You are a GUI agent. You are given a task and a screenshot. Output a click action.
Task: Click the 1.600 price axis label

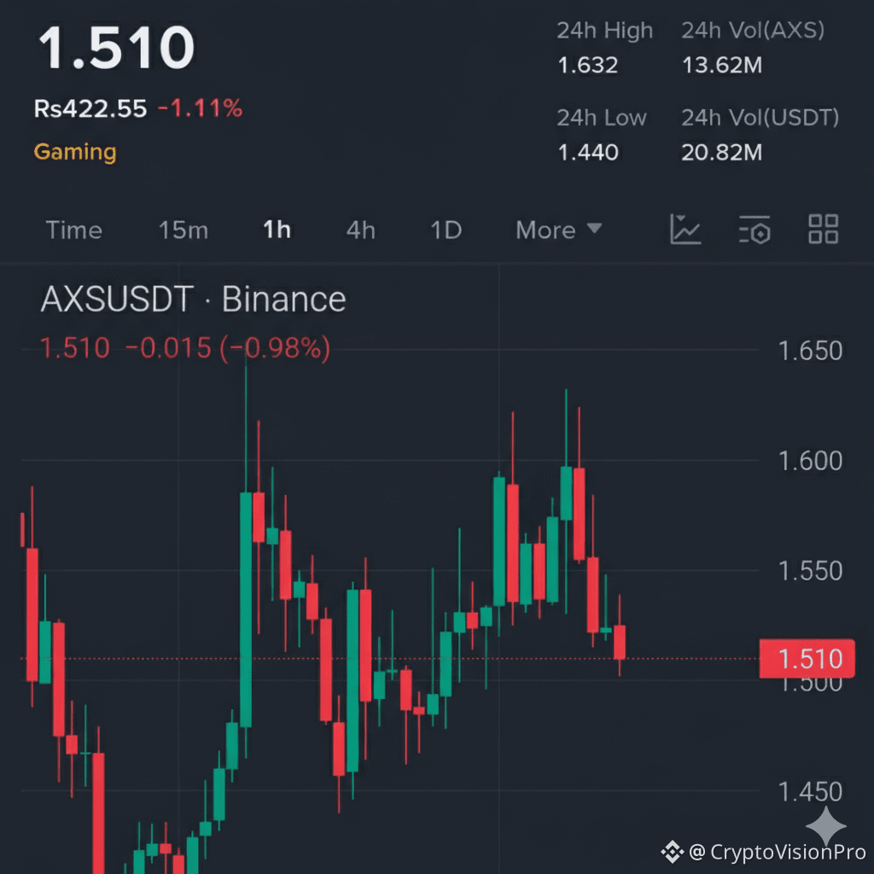point(810,461)
